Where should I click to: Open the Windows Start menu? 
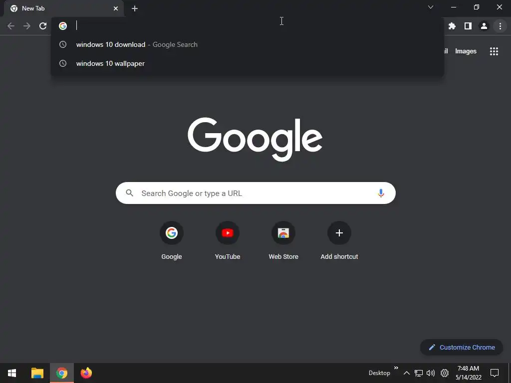coord(12,373)
